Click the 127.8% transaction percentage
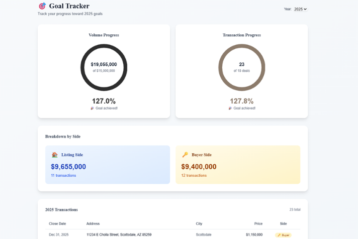Image resolution: width=358 pixels, height=239 pixels. (x=242, y=101)
